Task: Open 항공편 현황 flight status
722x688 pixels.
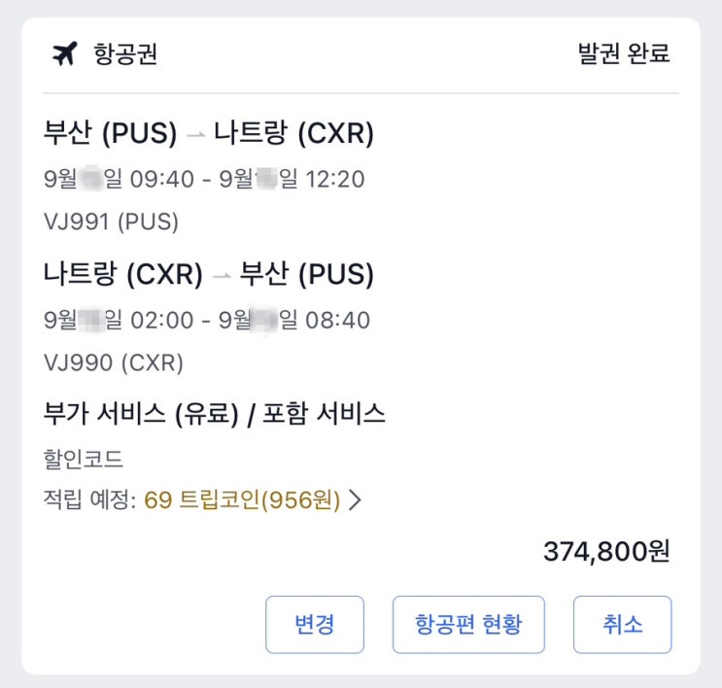Action: tap(467, 624)
